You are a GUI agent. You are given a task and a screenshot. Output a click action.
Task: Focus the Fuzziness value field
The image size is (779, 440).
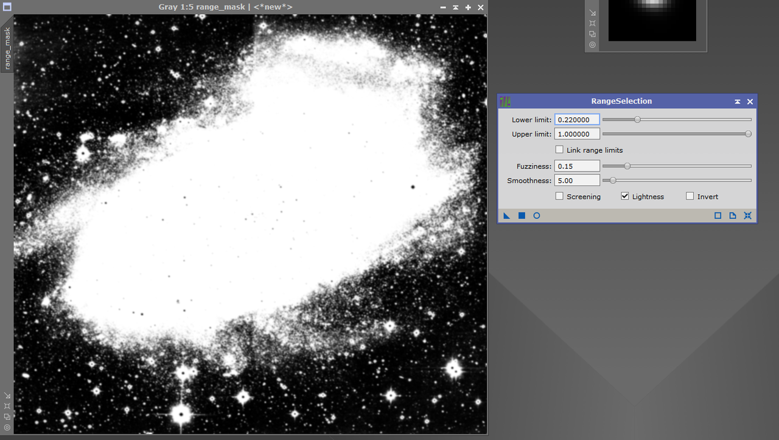pyautogui.click(x=577, y=166)
